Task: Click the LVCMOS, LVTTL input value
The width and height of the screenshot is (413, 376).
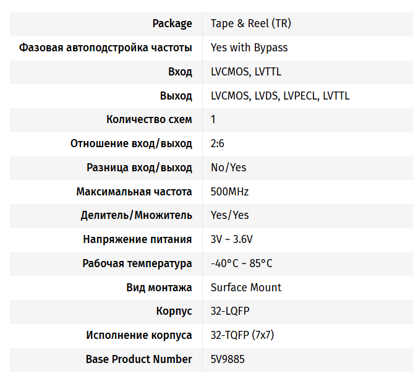Action: click(246, 72)
